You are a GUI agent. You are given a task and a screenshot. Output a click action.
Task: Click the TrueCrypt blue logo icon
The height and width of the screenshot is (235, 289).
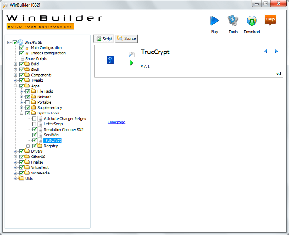(110, 60)
